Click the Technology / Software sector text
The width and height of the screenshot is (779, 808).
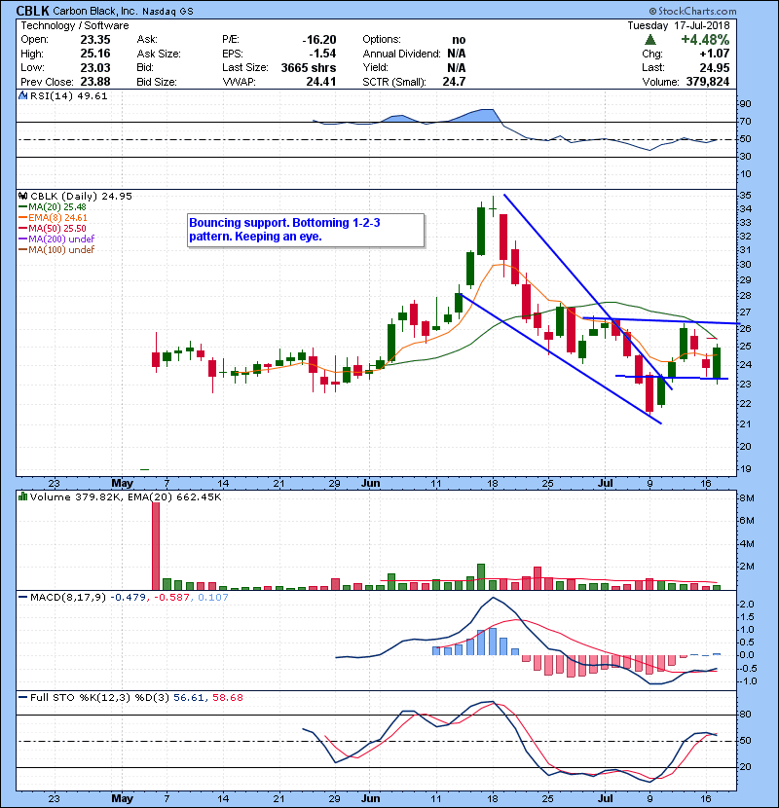point(75,25)
